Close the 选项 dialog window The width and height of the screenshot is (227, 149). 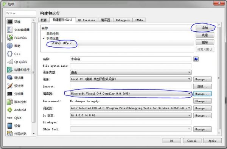[x=219, y=3]
